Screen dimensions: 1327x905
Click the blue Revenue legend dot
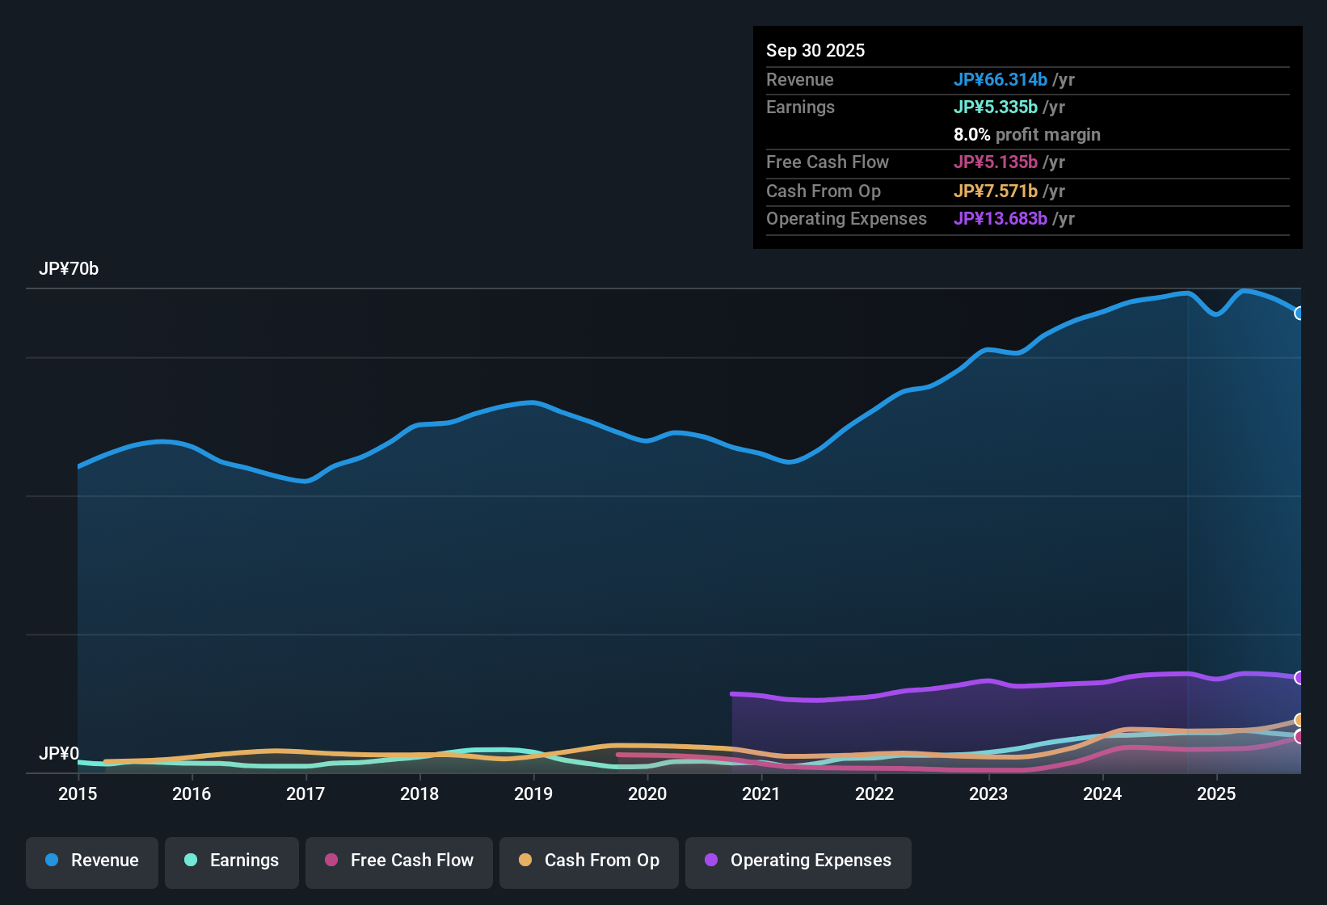[52, 861]
